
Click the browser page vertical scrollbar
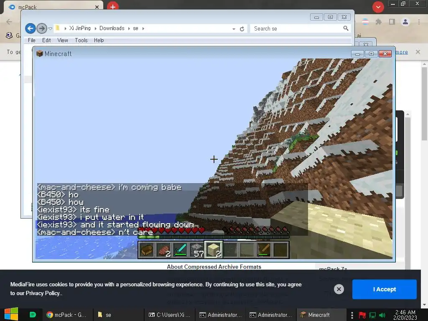coord(424,104)
